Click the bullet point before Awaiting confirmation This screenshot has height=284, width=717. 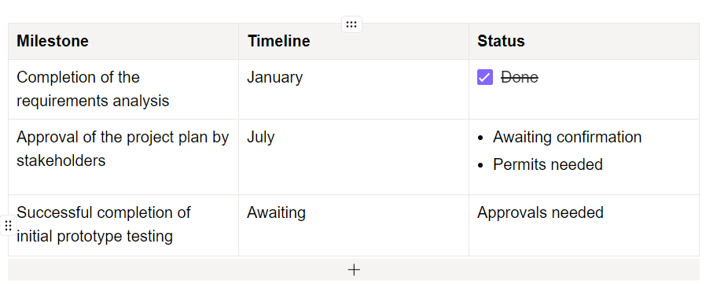480,138
